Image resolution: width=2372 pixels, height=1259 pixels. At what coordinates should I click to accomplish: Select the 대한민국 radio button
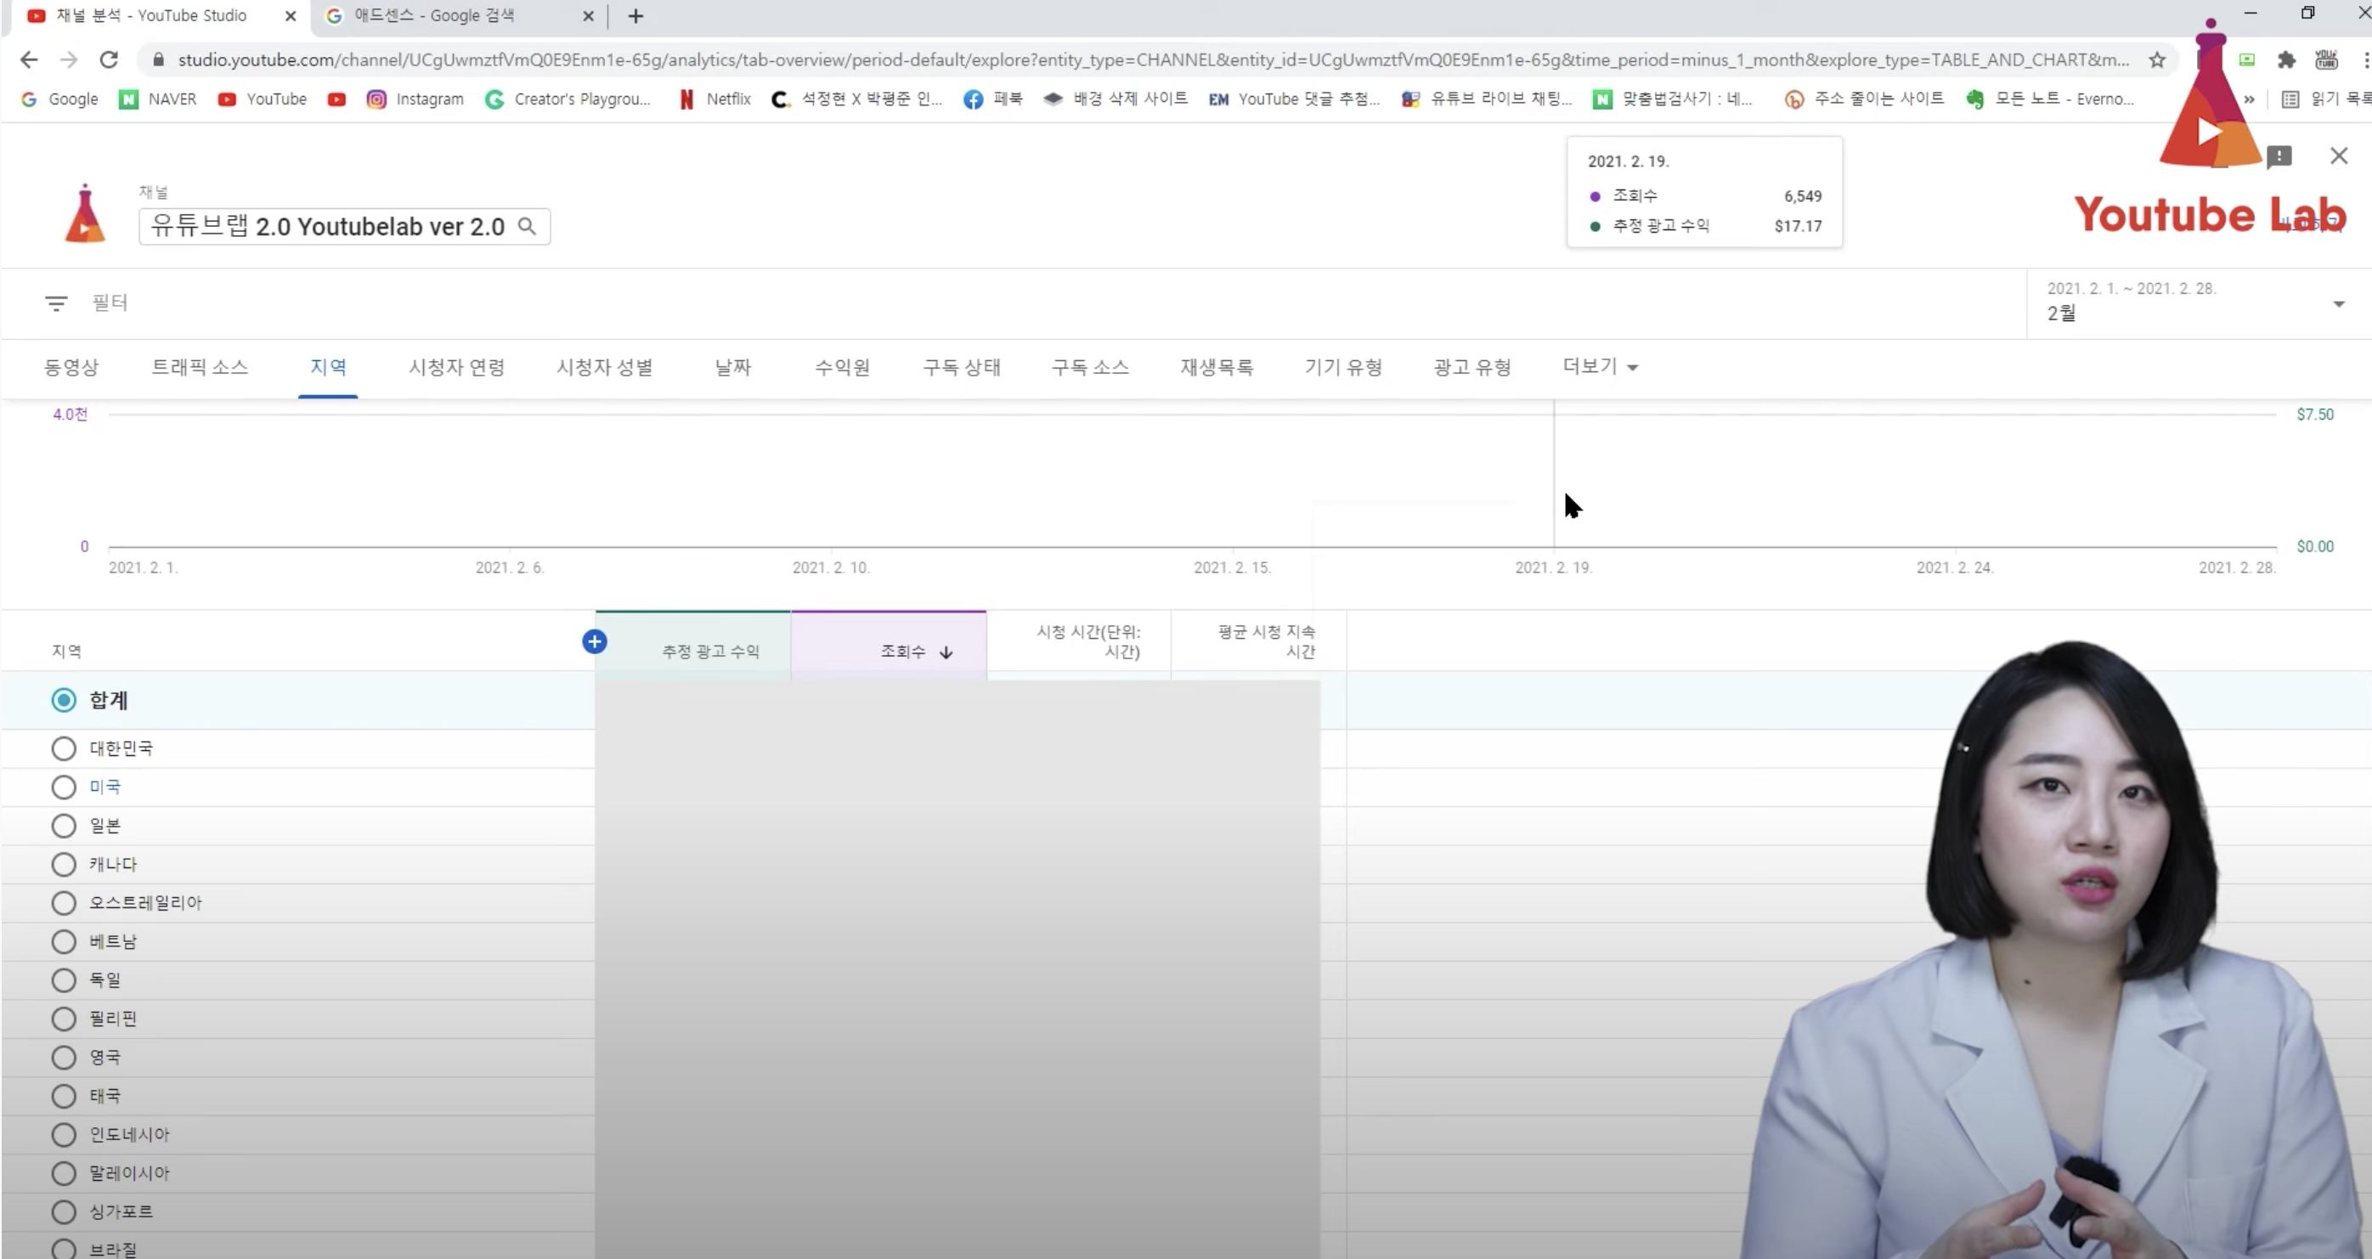64,748
